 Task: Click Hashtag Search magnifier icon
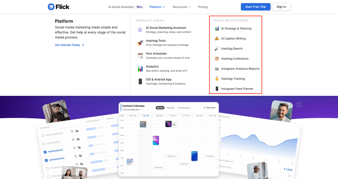tap(217, 49)
